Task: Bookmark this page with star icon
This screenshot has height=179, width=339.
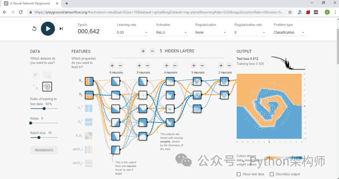Action: [290, 12]
